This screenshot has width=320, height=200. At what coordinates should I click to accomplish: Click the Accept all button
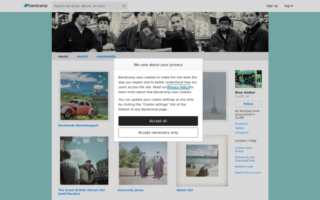pos(158,121)
